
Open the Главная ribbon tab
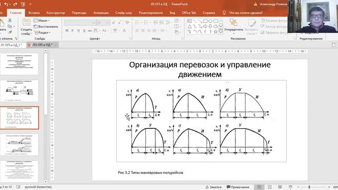pos(16,13)
